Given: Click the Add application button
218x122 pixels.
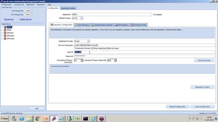Looking at the screenshot, I should pos(37,108).
